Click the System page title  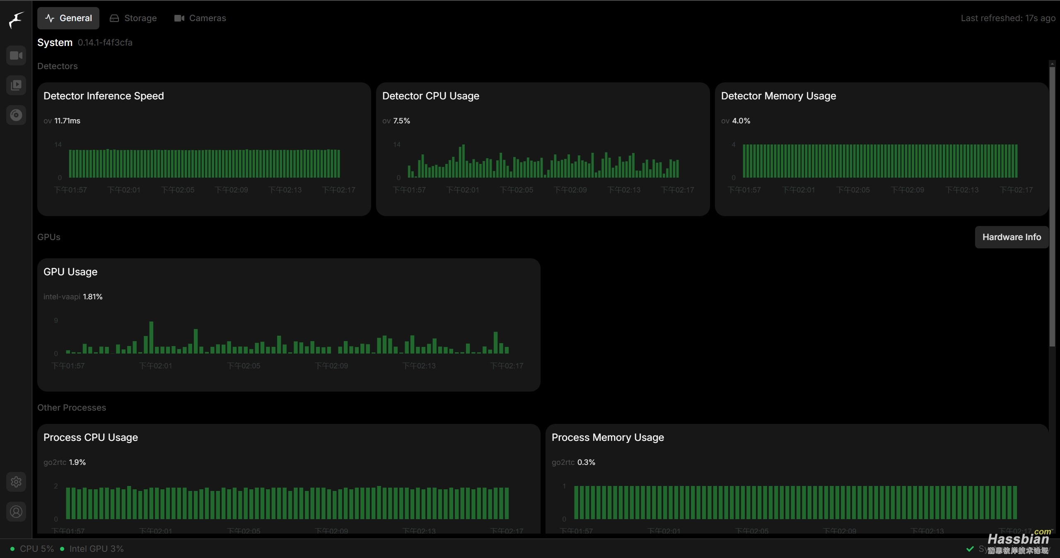[55, 43]
